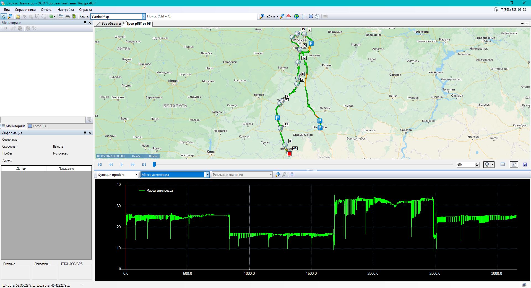Open the Функция пробега dropdown
Image resolution: width=531 pixels, height=288 pixels.
click(136, 175)
